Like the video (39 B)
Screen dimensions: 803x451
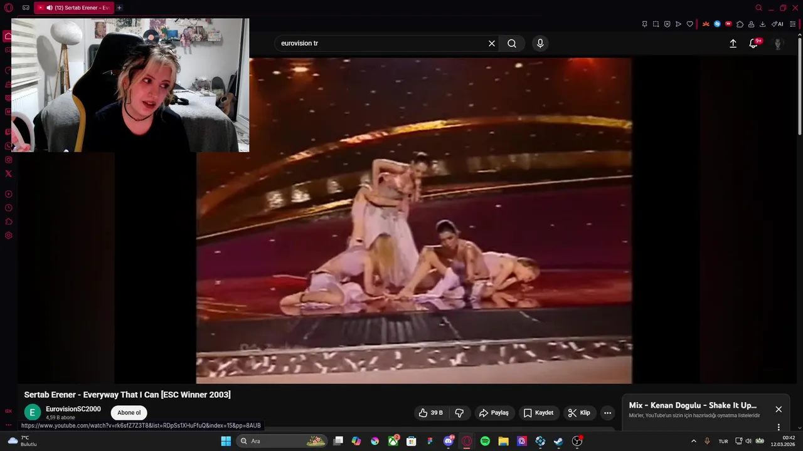click(430, 413)
